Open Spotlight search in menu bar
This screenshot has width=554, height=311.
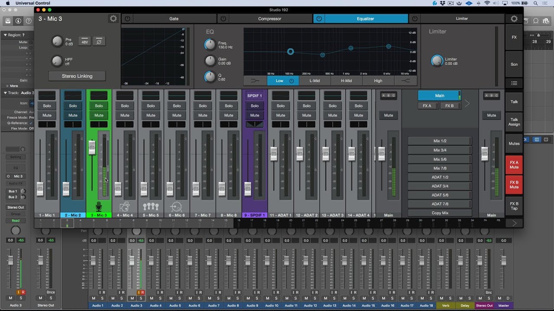coord(536,3)
